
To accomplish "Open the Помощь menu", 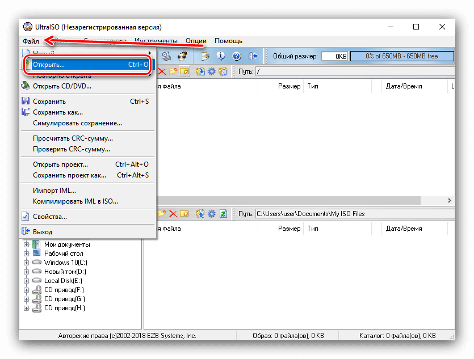I will (x=228, y=41).
